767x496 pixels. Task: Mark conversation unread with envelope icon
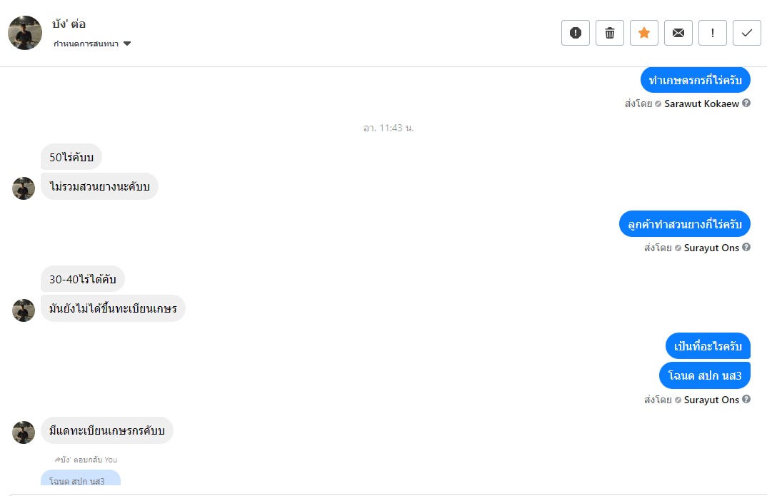click(x=678, y=33)
